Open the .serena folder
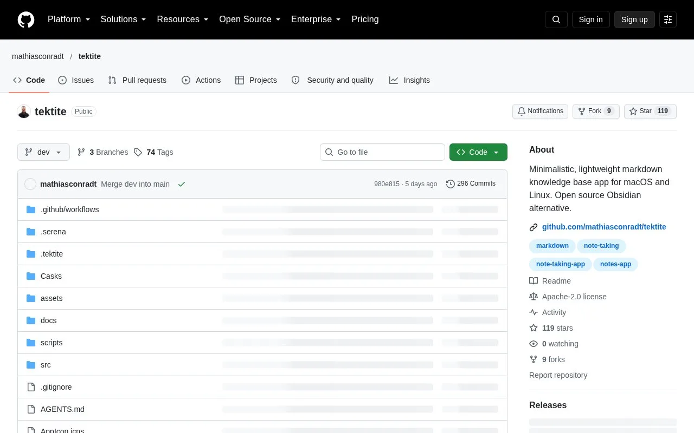Image resolution: width=694 pixels, height=433 pixels. (x=53, y=232)
